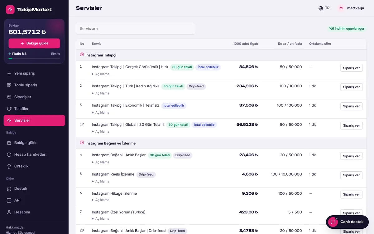This screenshot has height=234, width=374.
Task: Click Sipariş ver for Instagram Reels İzlenme
Action: pos(351,175)
